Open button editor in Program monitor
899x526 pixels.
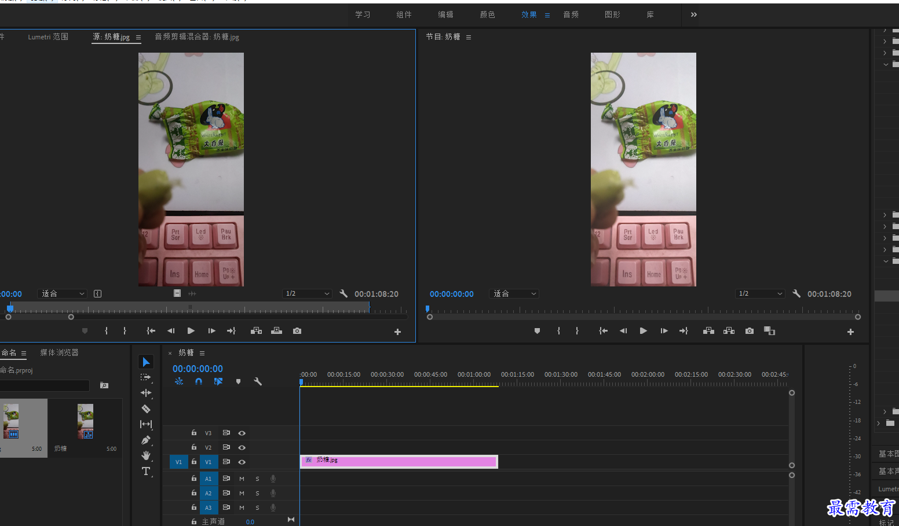[x=850, y=332]
